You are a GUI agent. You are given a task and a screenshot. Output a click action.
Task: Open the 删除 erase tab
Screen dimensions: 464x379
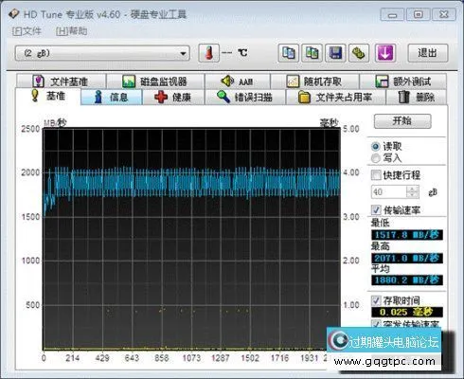[417, 97]
